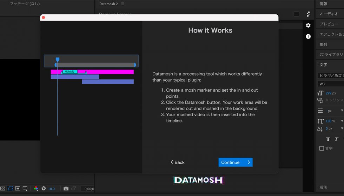Open the baseline shift dropdown arrow
344x196 pixels.
tap(342, 129)
